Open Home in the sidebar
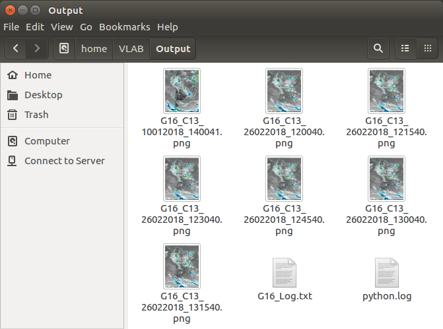Screen dimensions: 443x329 [38, 75]
